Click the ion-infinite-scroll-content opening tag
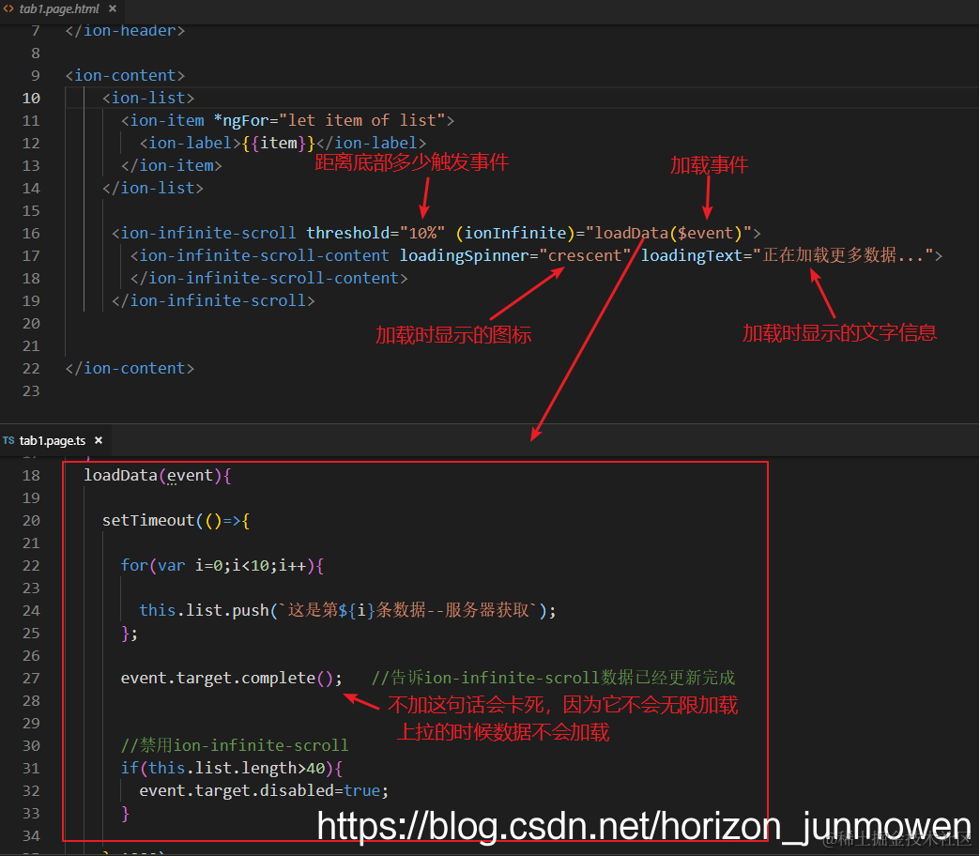The image size is (980, 856). pyautogui.click(x=259, y=255)
